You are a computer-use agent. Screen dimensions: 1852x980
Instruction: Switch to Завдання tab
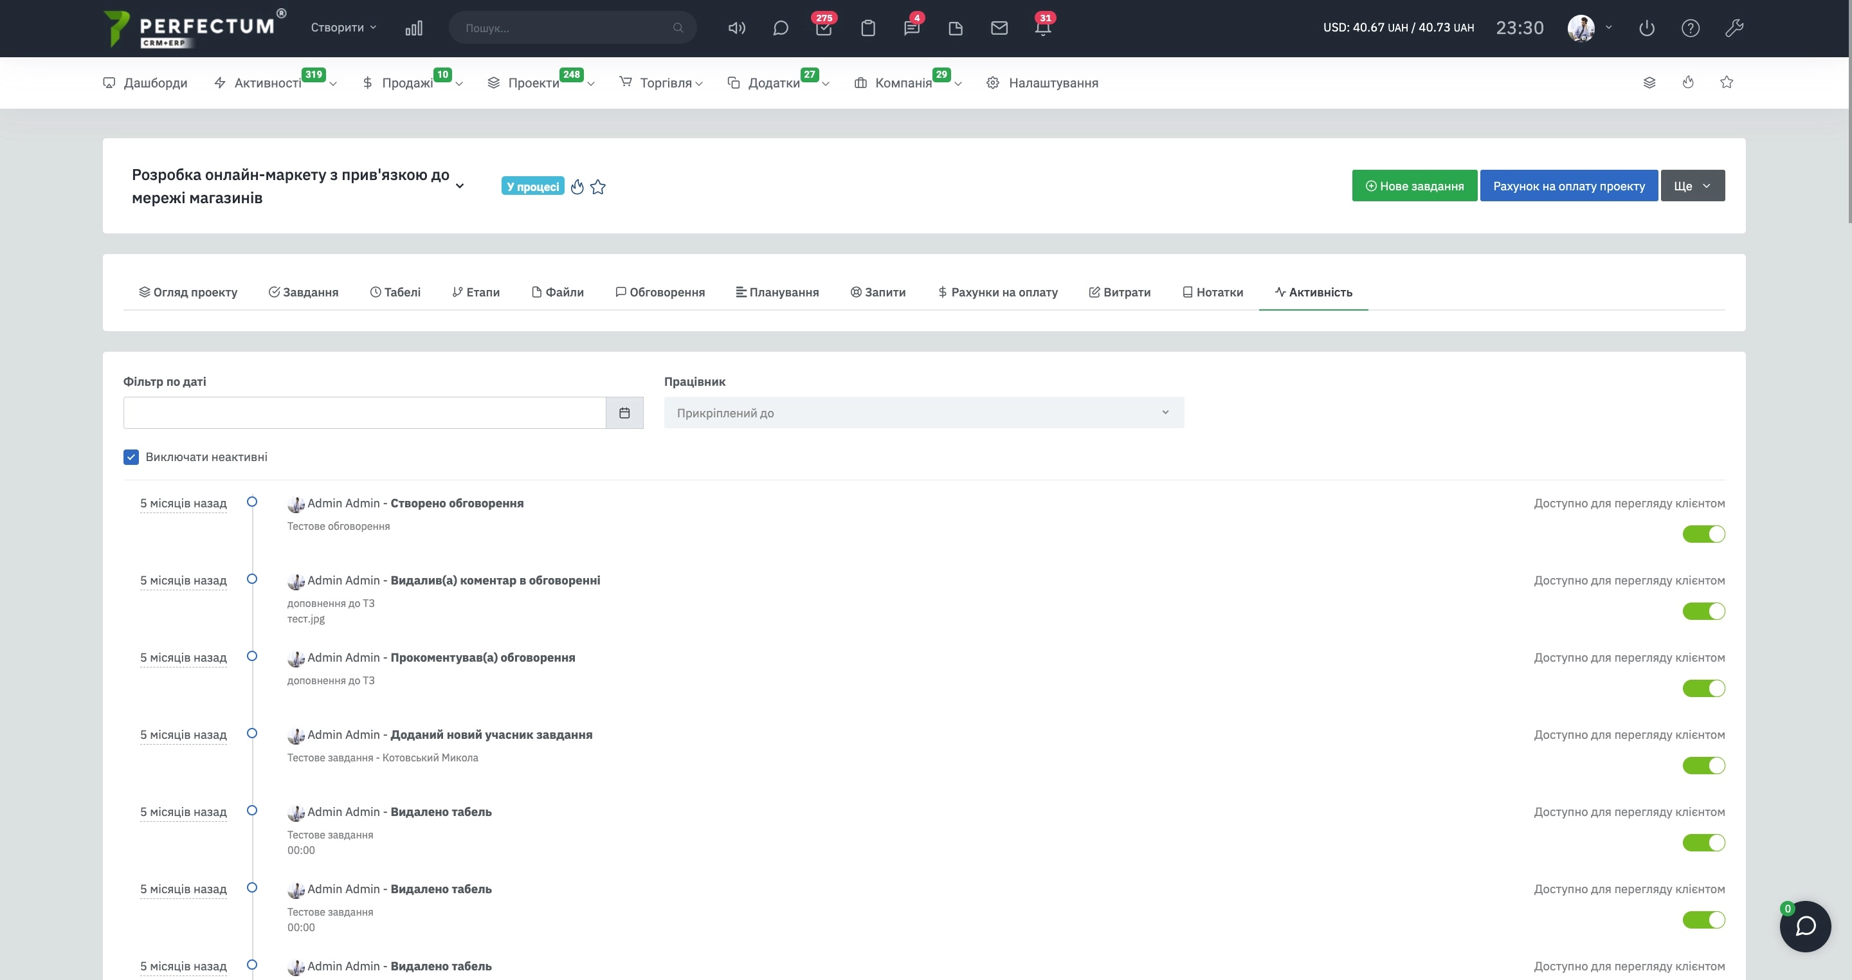coord(304,292)
